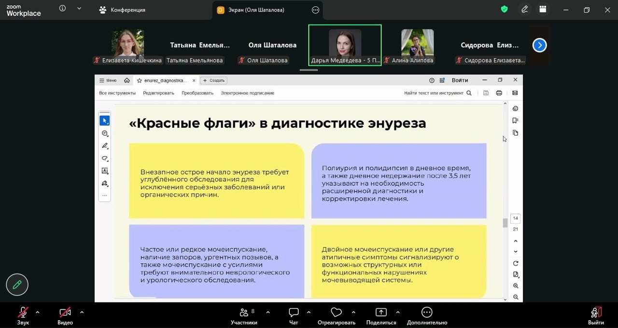Screen dimensions: 618x328
Task: Click the gallery view layout icon
Action: pos(543,9)
